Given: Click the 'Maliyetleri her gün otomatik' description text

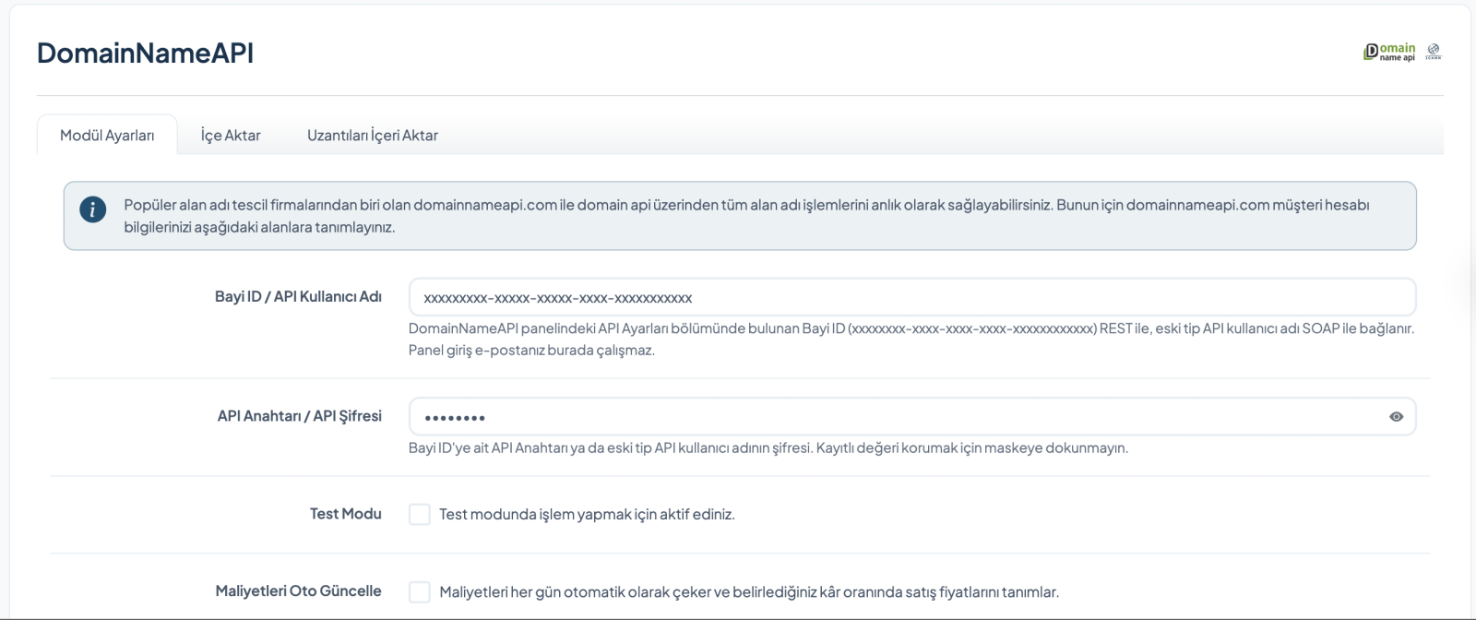Looking at the screenshot, I should (x=749, y=591).
